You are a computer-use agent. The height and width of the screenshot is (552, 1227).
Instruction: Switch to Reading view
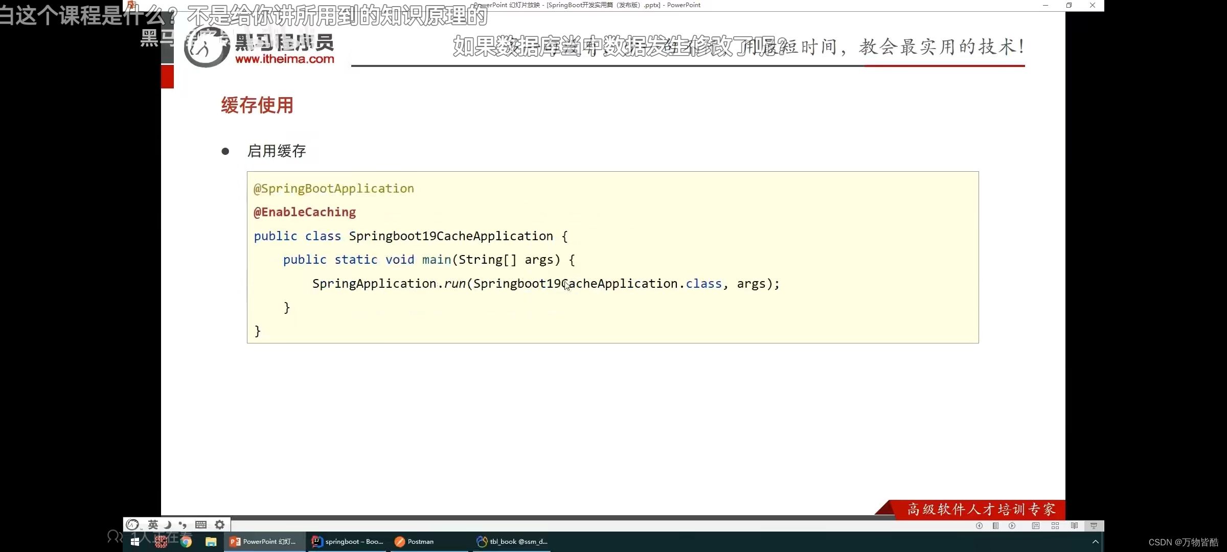click(1075, 526)
